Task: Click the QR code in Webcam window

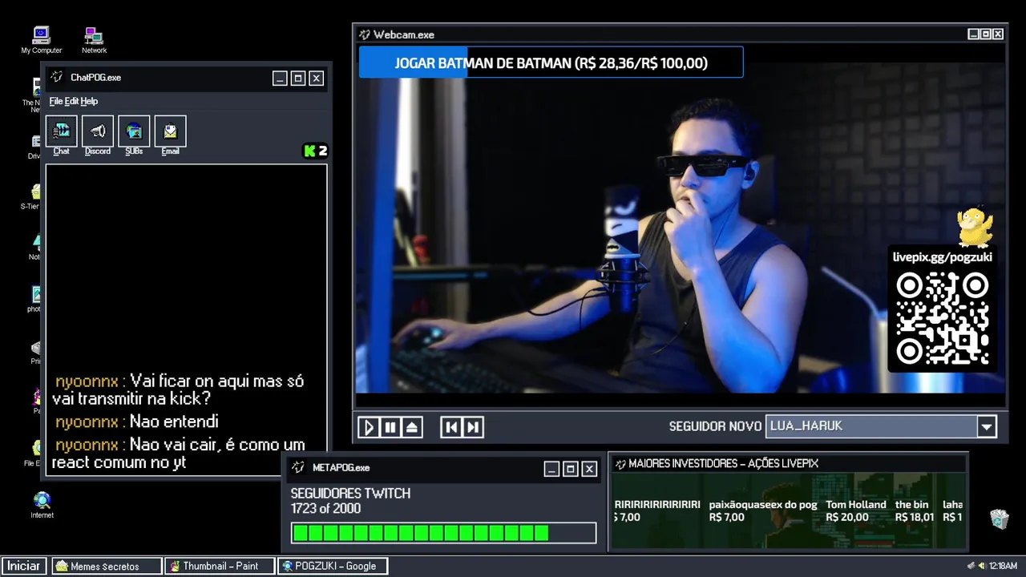Action: pyautogui.click(x=943, y=318)
